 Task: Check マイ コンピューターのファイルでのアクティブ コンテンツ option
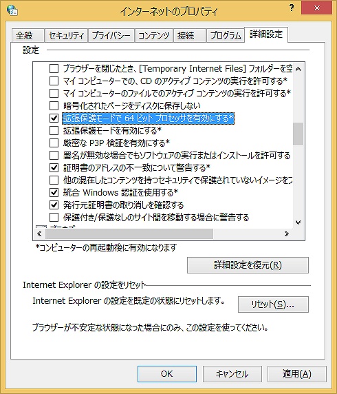tap(54, 93)
